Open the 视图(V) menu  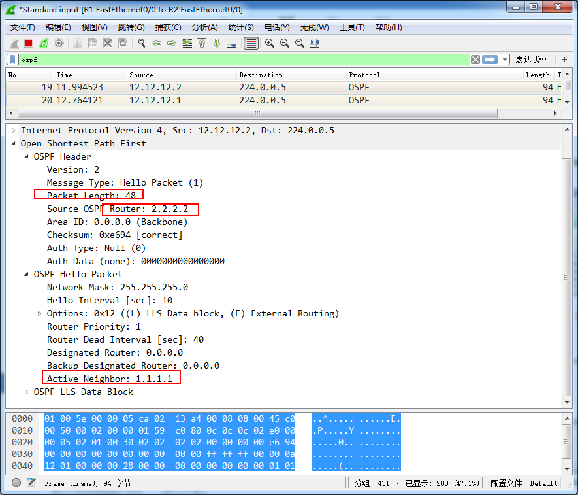(94, 27)
